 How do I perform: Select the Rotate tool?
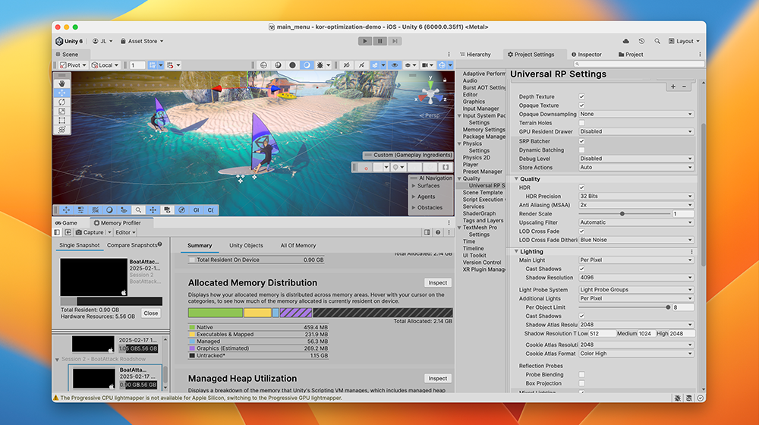click(x=62, y=102)
